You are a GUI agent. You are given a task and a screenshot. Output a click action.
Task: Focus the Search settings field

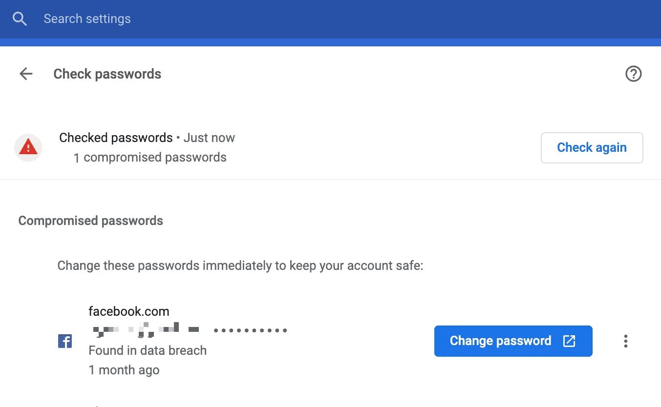coord(195,19)
